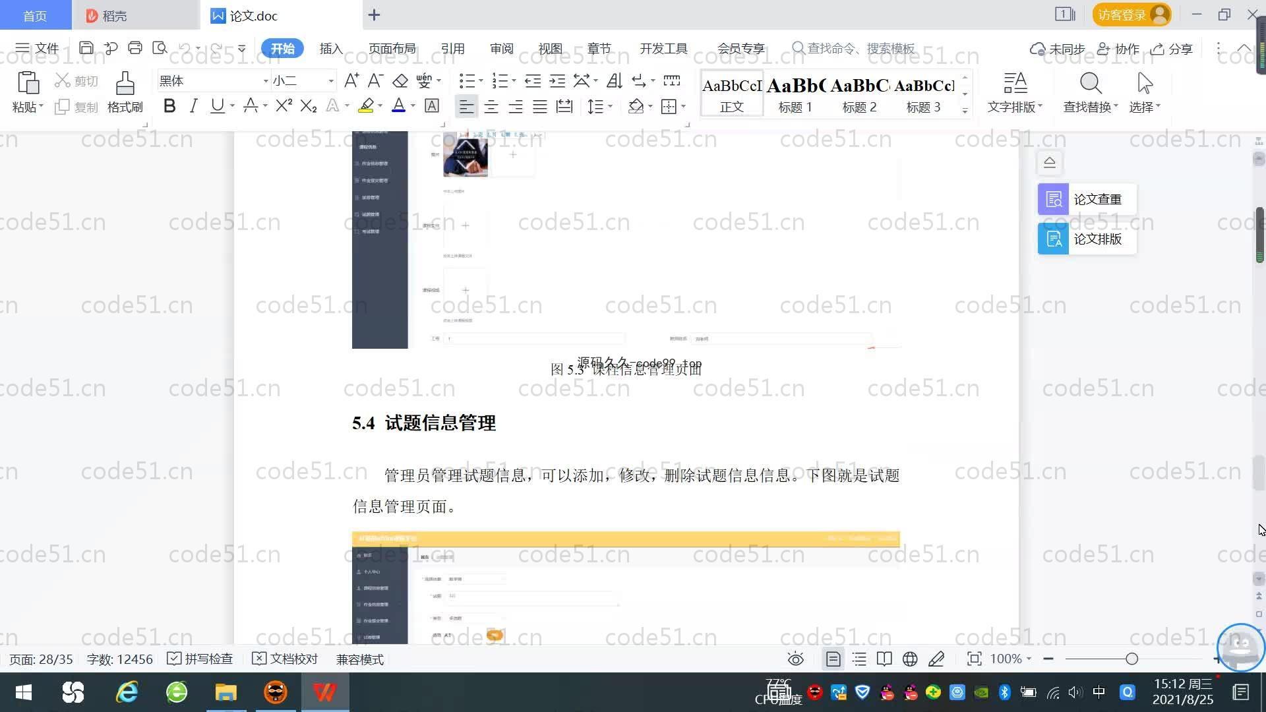Open the font name 黑体 dropdown

coord(266,81)
